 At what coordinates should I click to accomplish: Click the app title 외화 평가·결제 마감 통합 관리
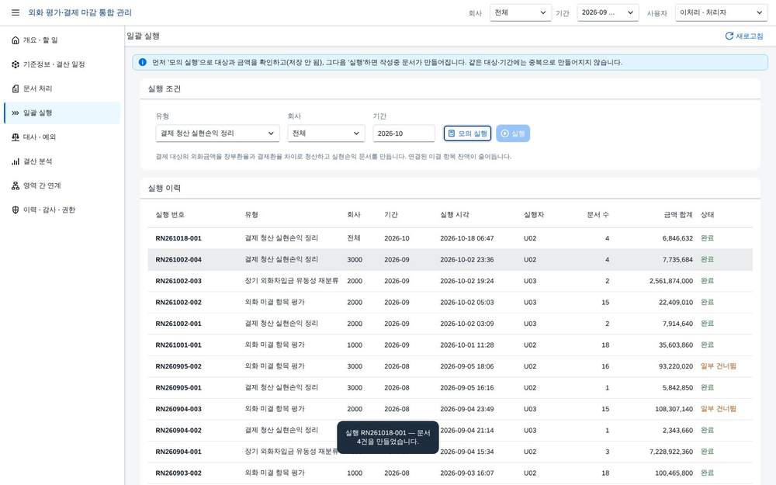(80, 12)
